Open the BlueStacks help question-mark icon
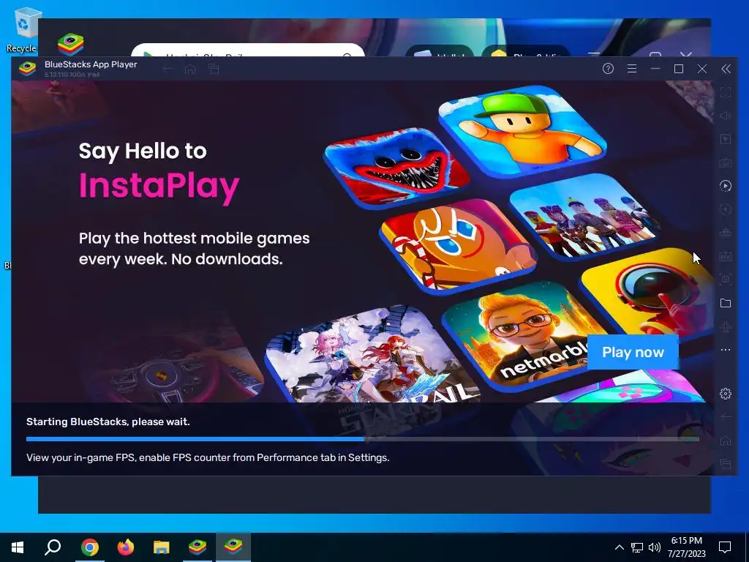Screen dimensions: 749x562 point(608,69)
